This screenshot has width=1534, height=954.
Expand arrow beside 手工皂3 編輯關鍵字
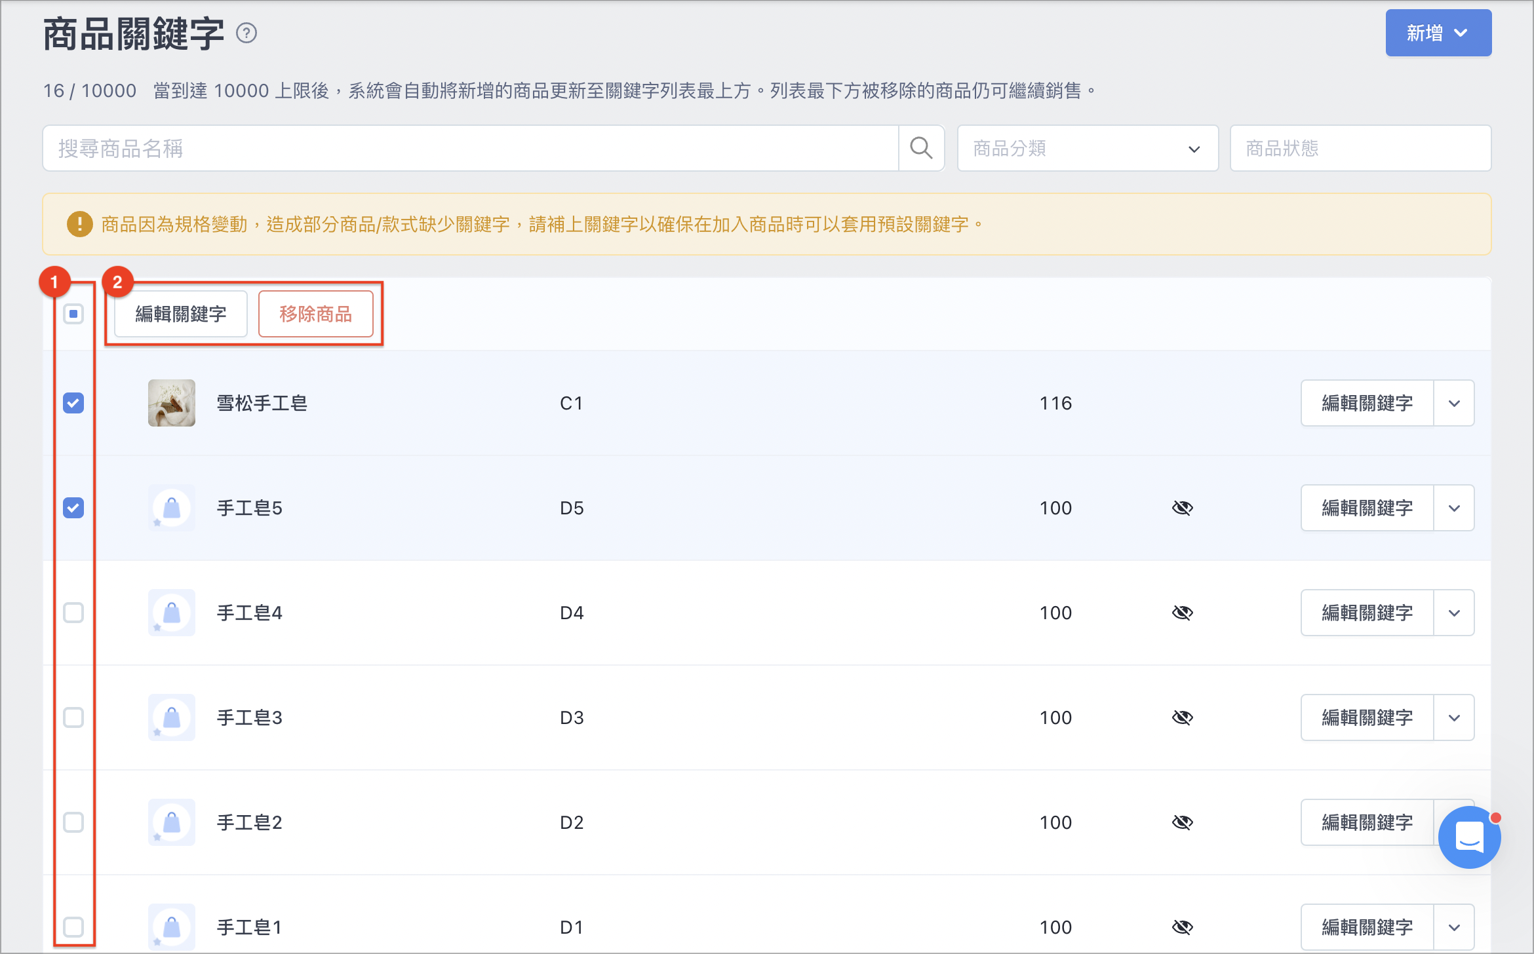click(x=1454, y=717)
